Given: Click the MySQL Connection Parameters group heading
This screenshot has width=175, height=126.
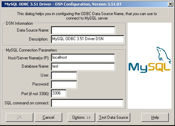Looking at the screenshot, I should tap(31, 50).
